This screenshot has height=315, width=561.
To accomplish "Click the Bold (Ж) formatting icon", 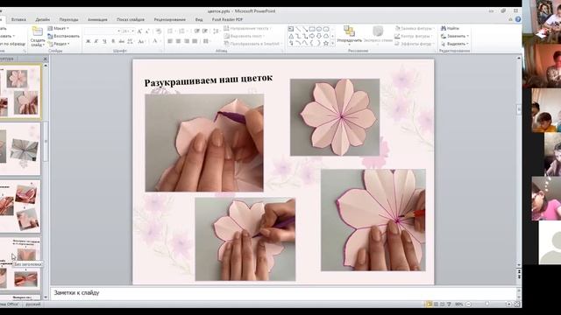I will point(88,41).
